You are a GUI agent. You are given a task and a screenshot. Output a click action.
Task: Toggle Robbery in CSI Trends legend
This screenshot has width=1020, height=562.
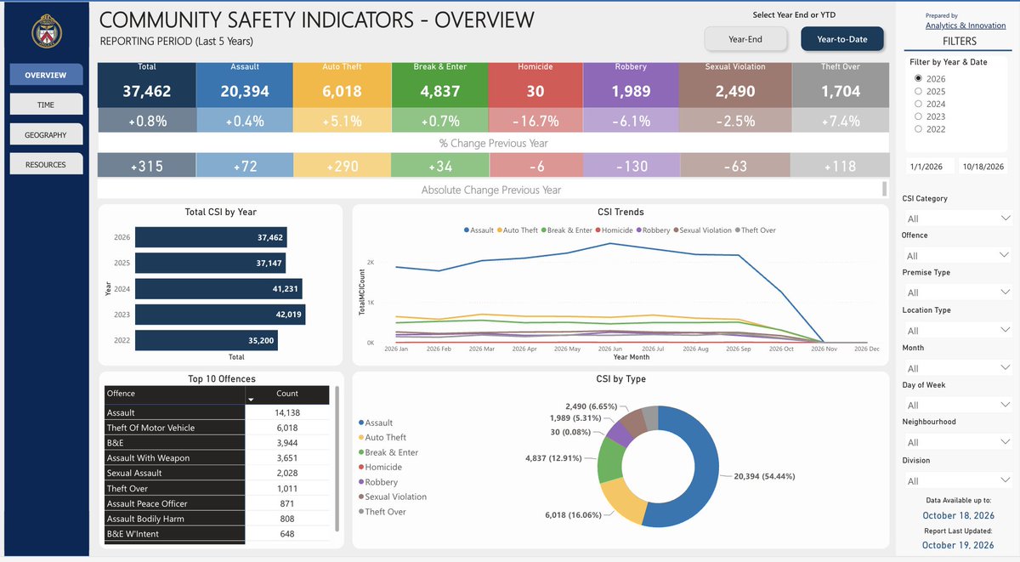click(654, 230)
